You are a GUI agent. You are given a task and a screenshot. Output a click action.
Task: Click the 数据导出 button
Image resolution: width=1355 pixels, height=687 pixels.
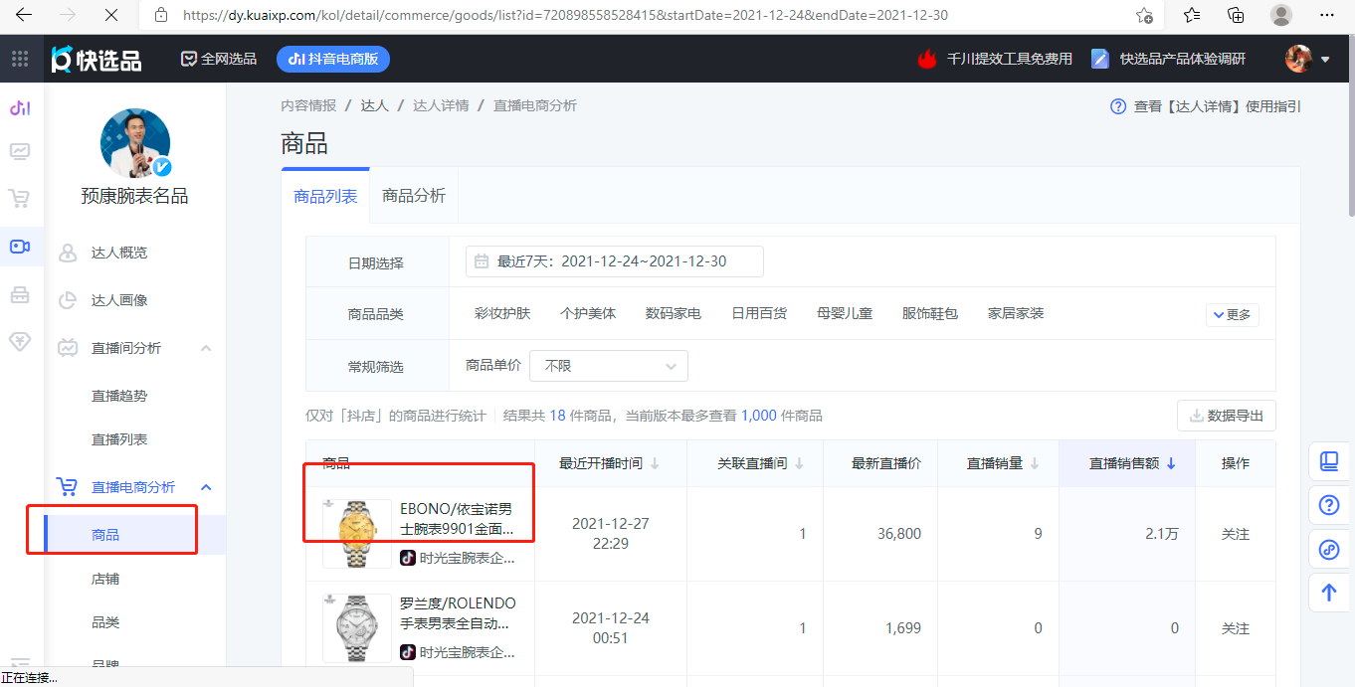click(x=1226, y=416)
